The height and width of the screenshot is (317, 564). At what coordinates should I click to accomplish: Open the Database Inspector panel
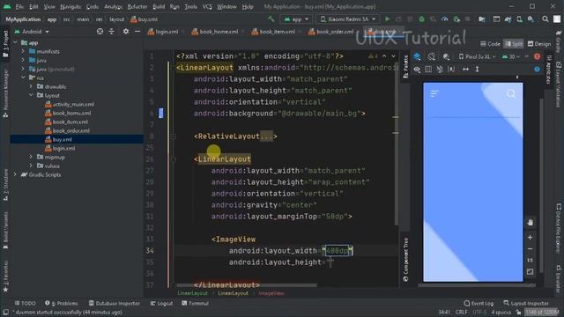tap(114, 303)
